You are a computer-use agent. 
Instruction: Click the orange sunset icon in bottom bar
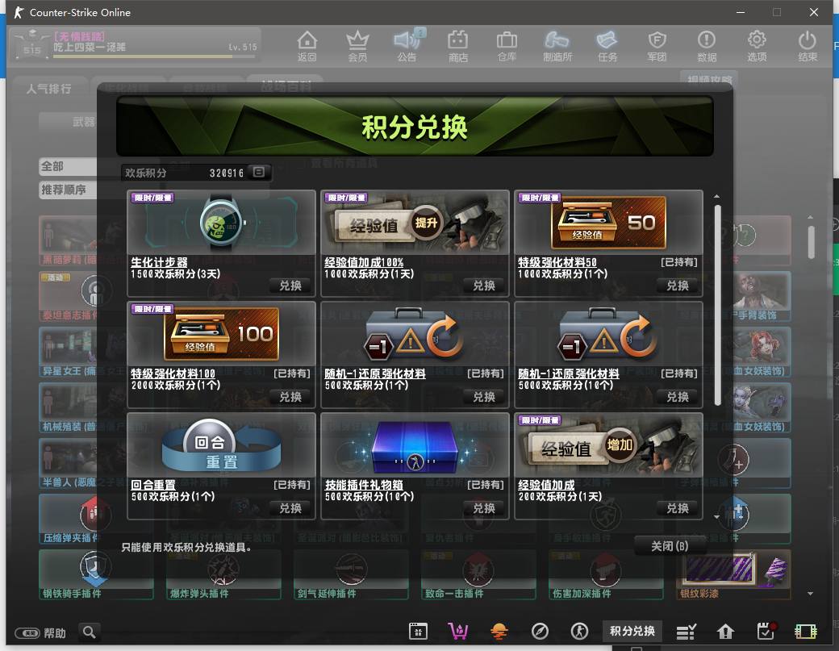[x=499, y=631]
